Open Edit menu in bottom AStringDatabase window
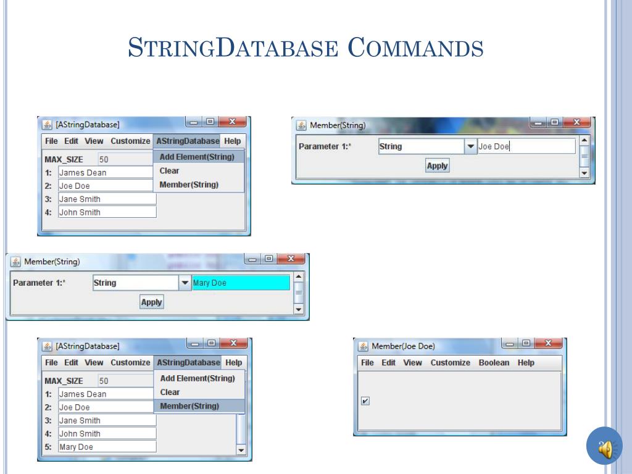The height and width of the screenshot is (474, 632). 72,363
